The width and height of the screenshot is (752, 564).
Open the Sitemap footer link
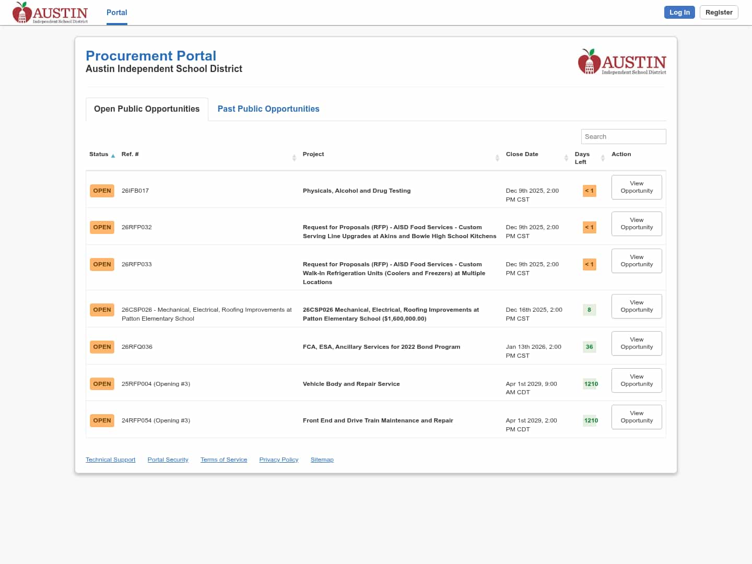[x=322, y=460]
